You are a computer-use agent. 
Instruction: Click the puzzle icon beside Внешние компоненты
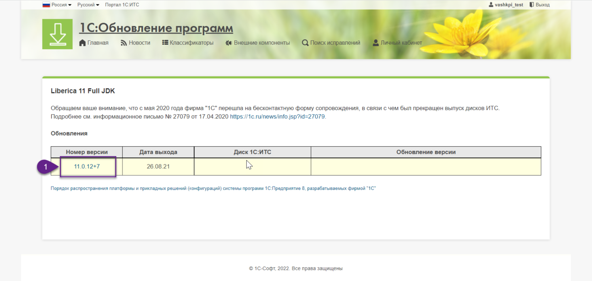[228, 43]
